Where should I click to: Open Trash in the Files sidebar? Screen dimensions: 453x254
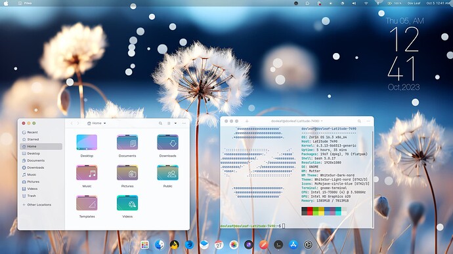coord(41,196)
